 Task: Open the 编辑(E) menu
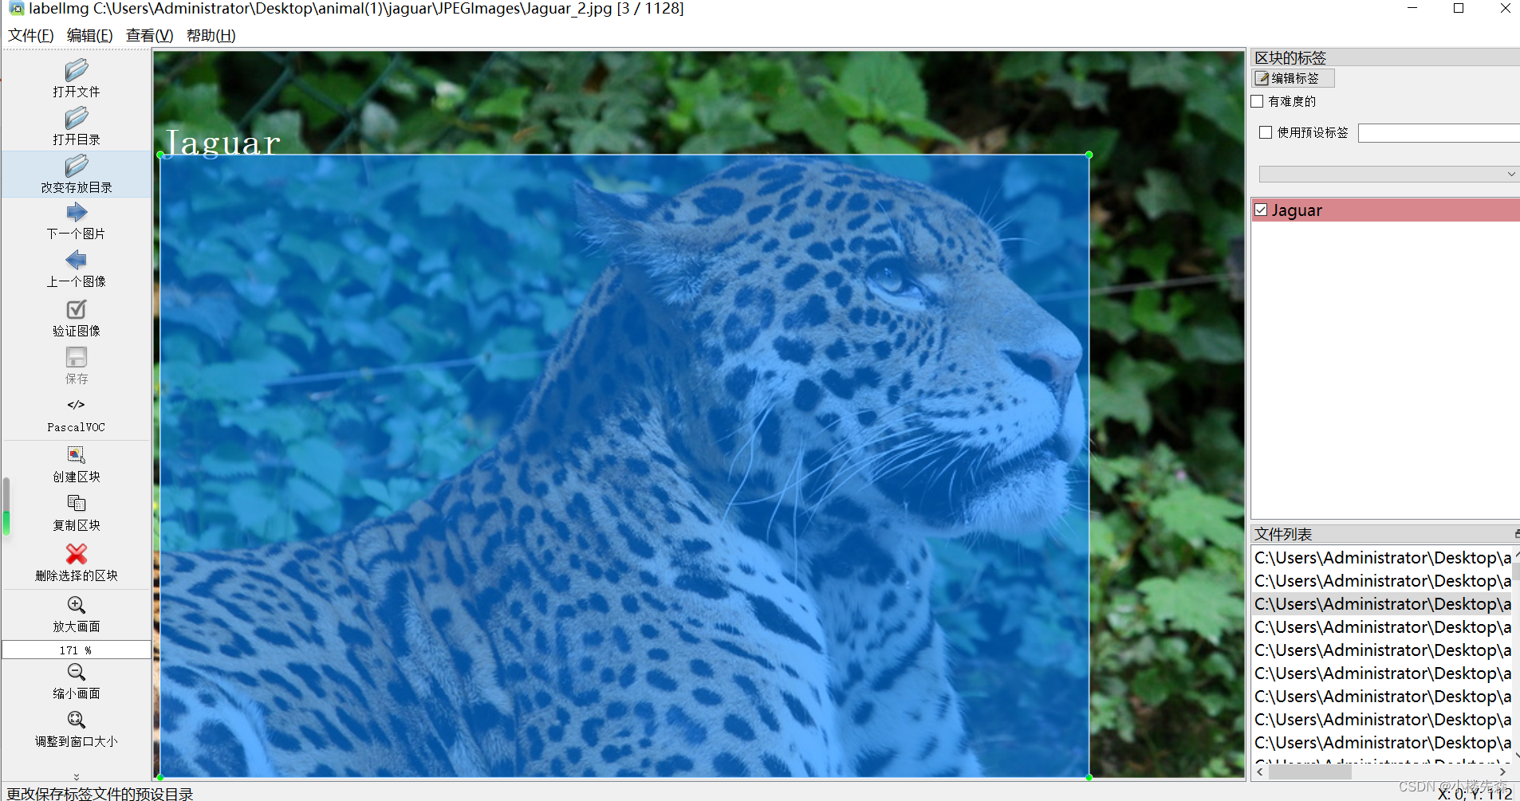(x=90, y=36)
